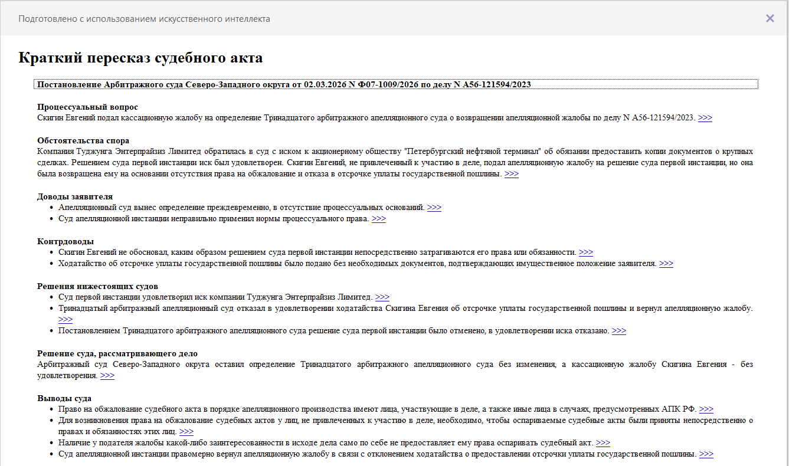Click the 'Доводы заявителя' section heading

[x=74, y=196]
